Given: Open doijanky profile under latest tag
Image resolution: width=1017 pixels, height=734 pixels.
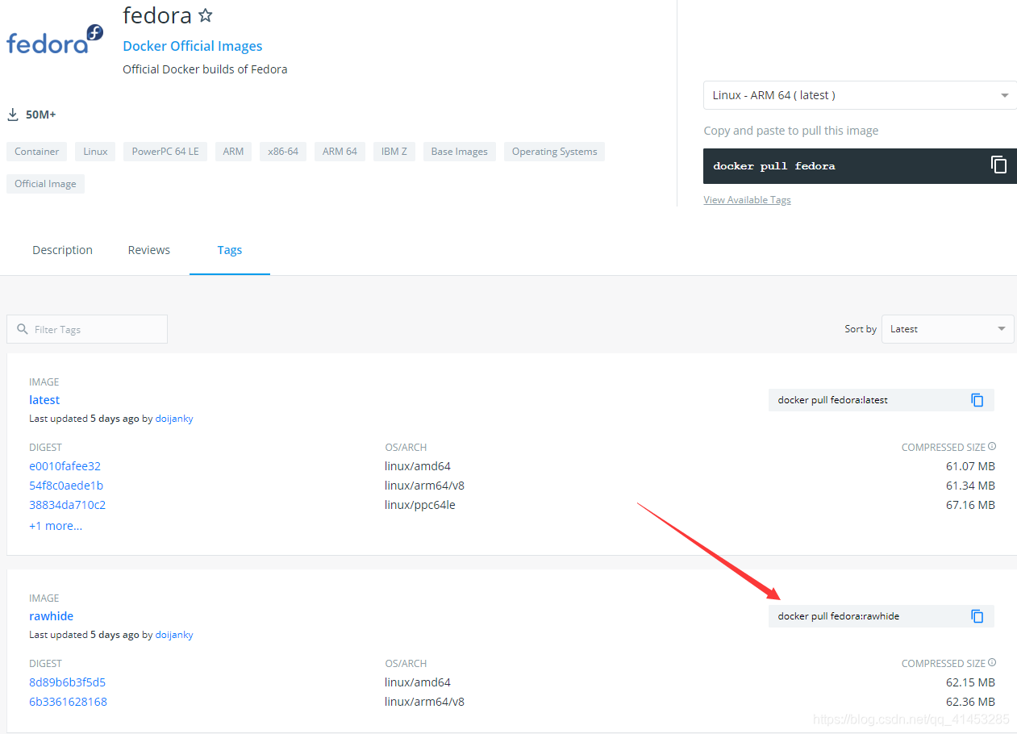Looking at the screenshot, I should 174,419.
